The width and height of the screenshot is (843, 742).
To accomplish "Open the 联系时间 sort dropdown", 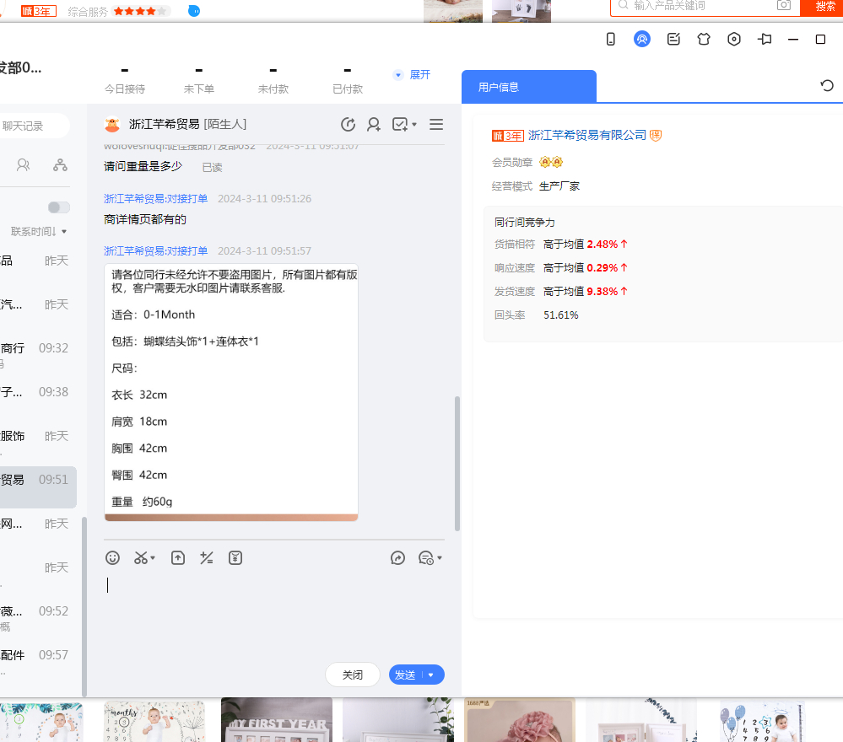I will pyautogui.click(x=39, y=231).
